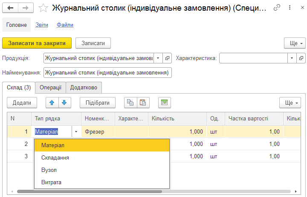This screenshot has width=307, height=197.
Task: Click the 1,00 Частка вартості cell in row 3
Action: pyautogui.click(x=254, y=156)
